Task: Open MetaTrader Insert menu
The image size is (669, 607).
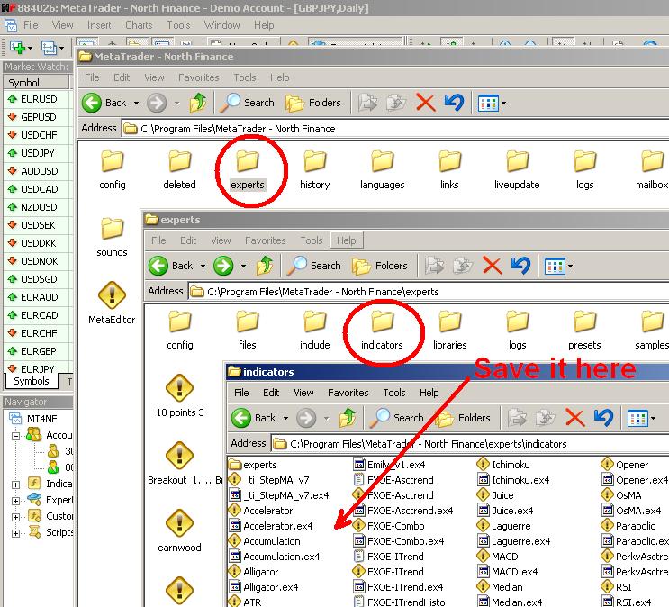Action: click(99, 25)
